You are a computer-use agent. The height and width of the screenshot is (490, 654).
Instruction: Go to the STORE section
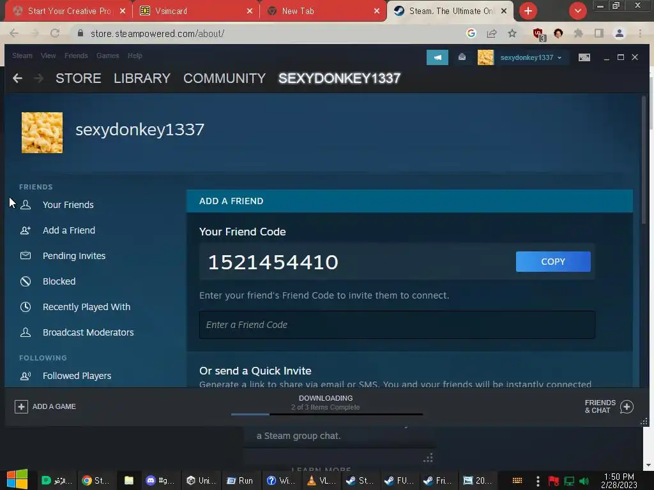click(x=79, y=78)
